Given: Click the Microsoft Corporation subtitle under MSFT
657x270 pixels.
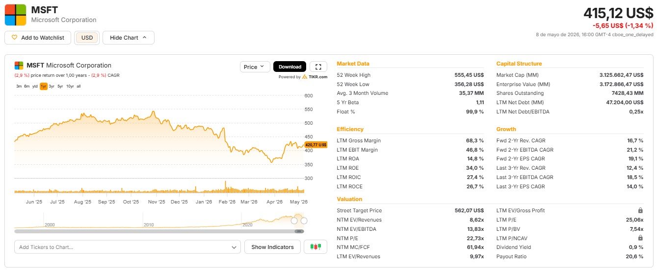Looking at the screenshot, I should click(x=64, y=20).
